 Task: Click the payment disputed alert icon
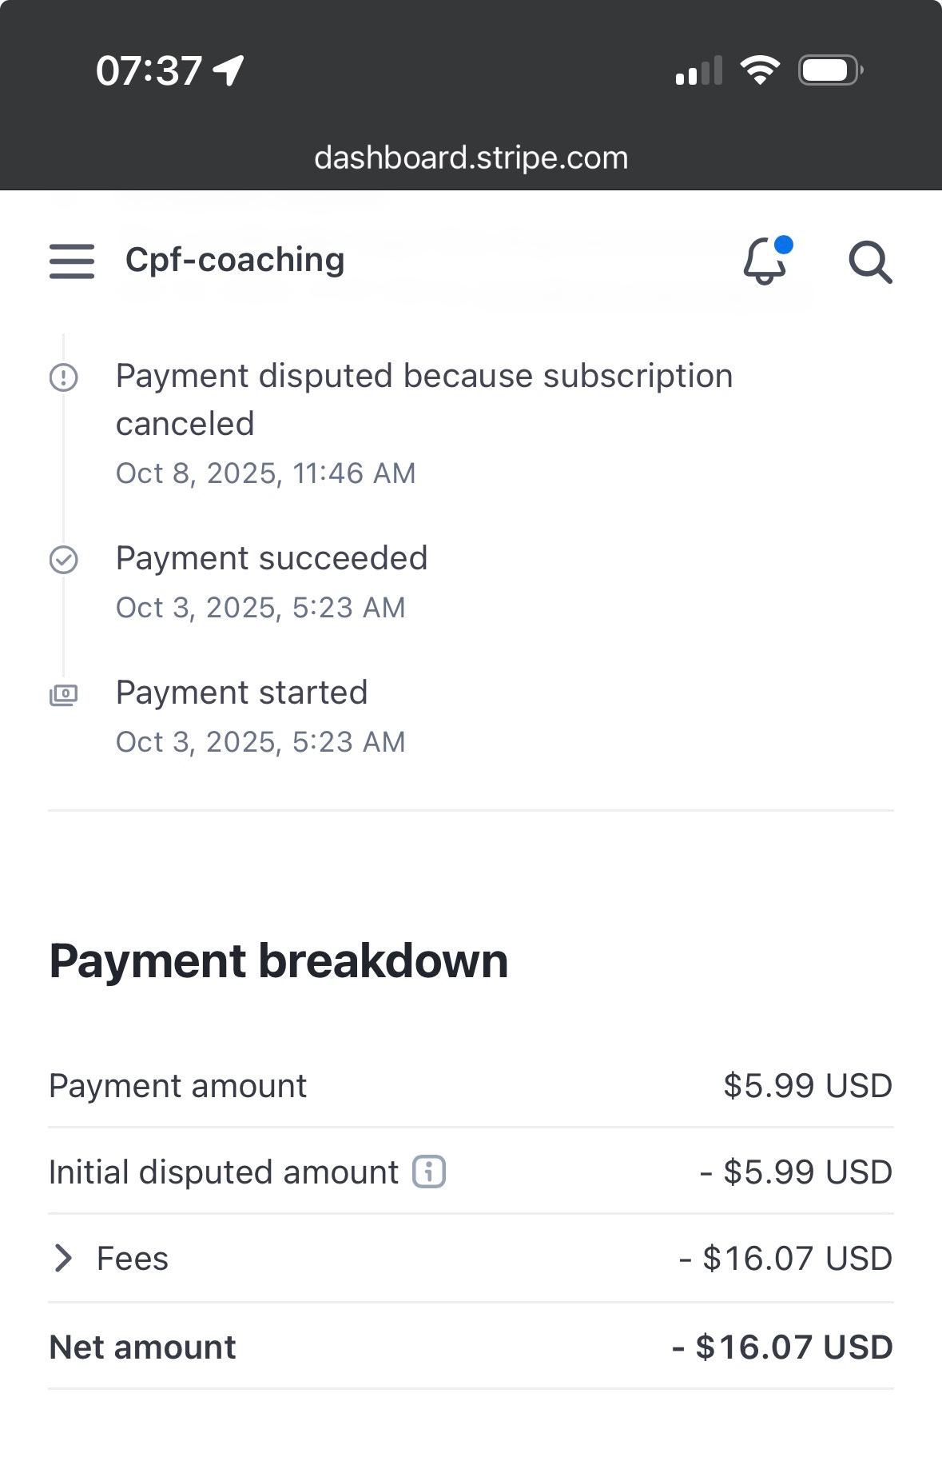(x=64, y=377)
